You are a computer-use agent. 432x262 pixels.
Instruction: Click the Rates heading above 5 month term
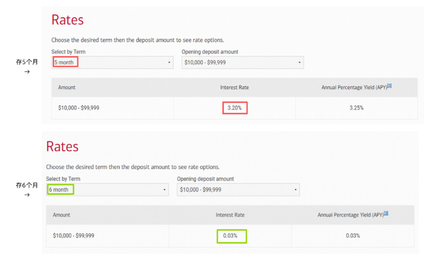pyautogui.click(x=68, y=20)
